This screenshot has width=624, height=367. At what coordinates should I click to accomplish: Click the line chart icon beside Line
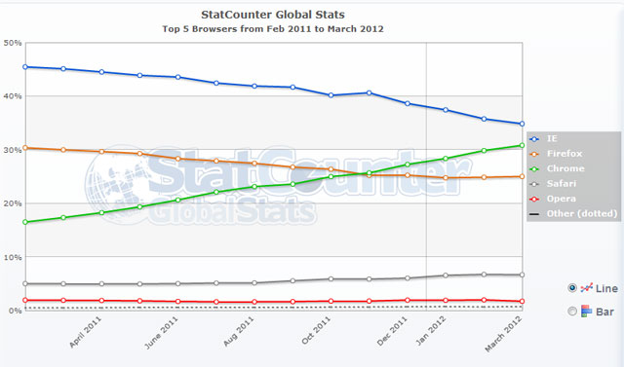click(x=587, y=287)
